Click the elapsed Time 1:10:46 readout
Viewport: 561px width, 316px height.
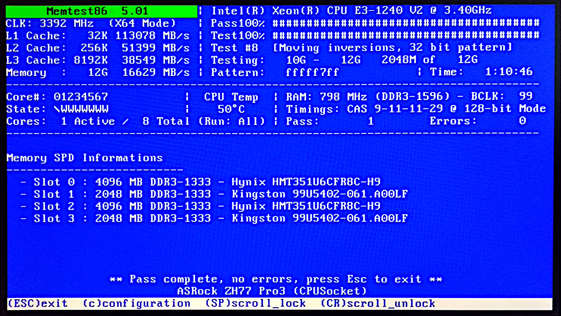[x=508, y=72]
